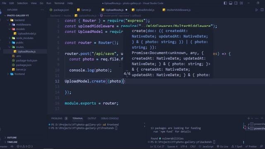Maximize the panel with the up chevron
The image size is (265, 149).
(262, 118)
